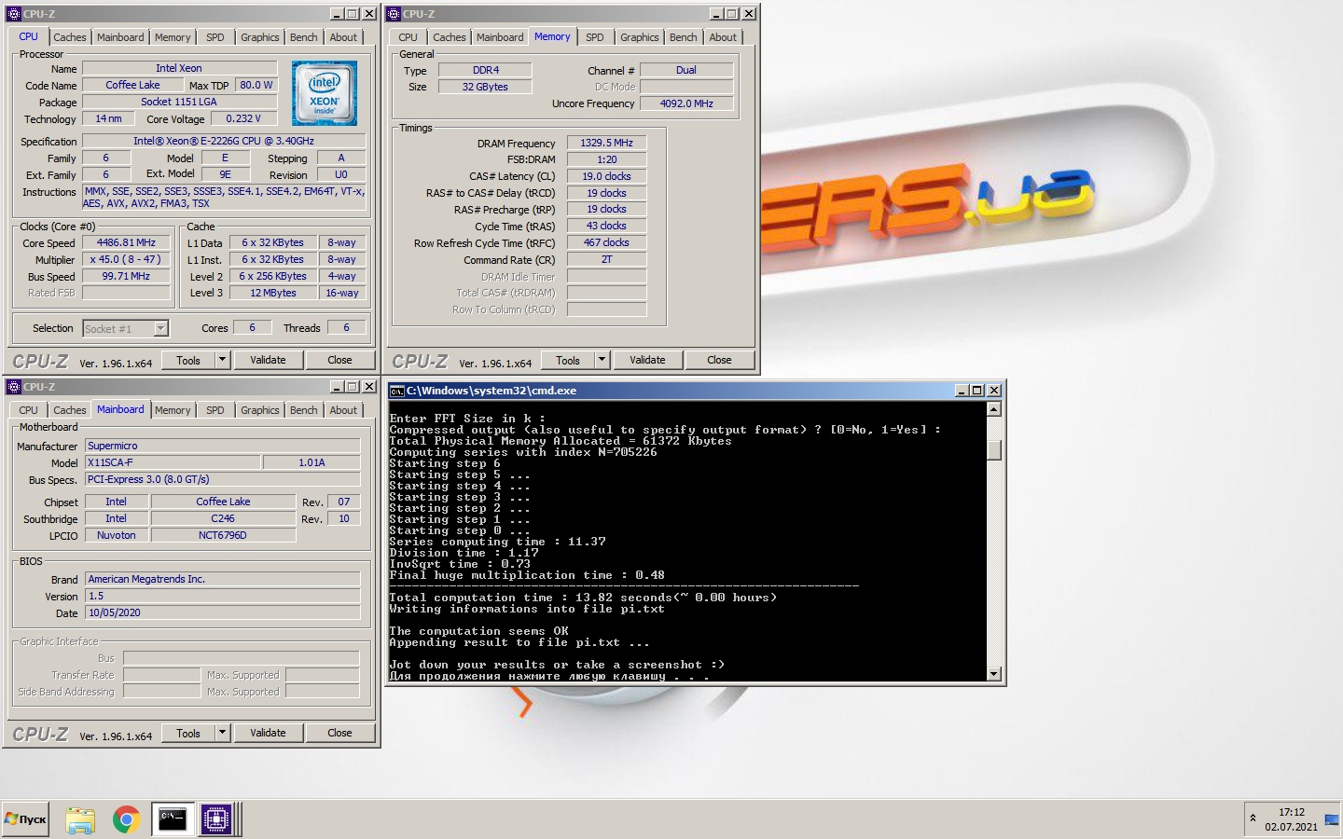Viewport: 1343px width, 839px height.
Task: Click Tools button in CPU window
Action: click(188, 360)
